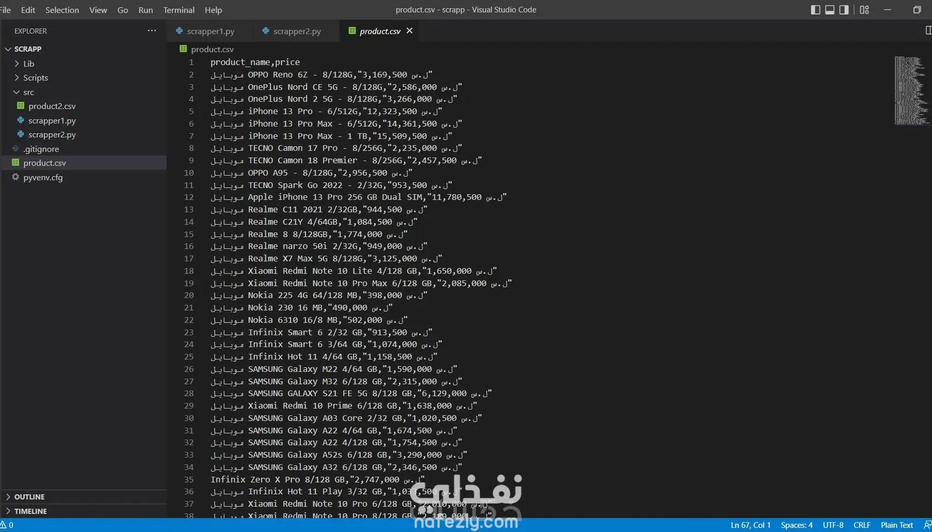Open Explorer more actions ellipsis
932x532 pixels.
pyautogui.click(x=152, y=31)
